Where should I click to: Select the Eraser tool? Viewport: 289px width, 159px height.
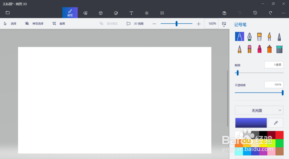pyautogui.click(x=249, y=49)
